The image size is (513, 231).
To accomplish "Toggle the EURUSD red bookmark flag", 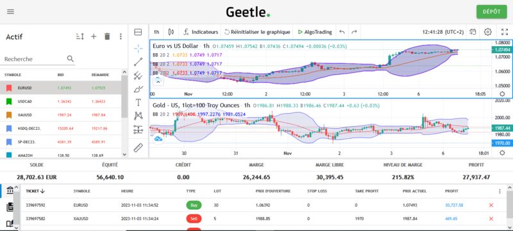I will click(9, 88).
